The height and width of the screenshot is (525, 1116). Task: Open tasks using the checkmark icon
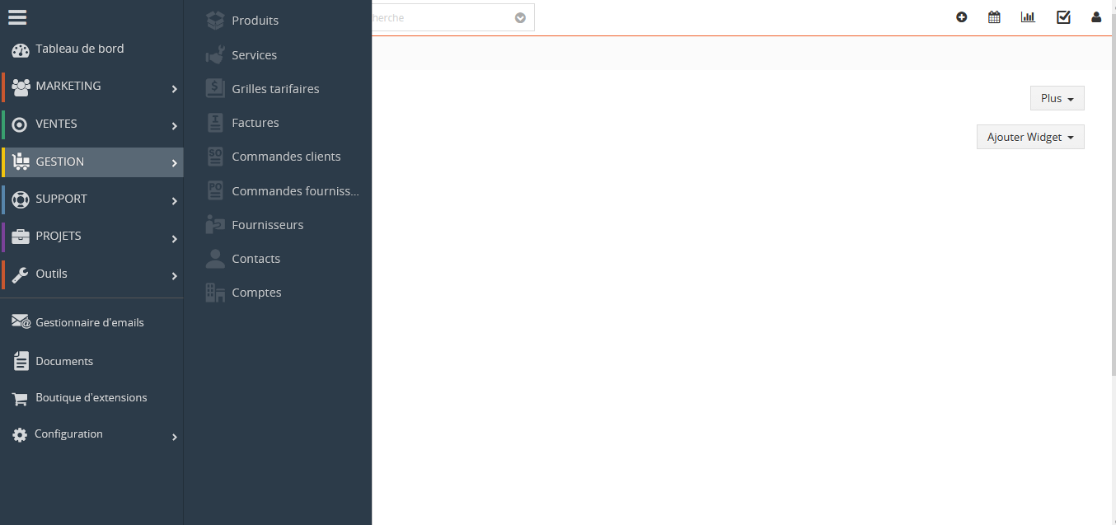pyautogui.click(x=1063, y=16)
